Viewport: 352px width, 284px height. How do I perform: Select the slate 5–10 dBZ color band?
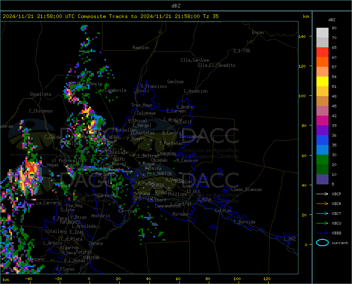tap(322, 179)
